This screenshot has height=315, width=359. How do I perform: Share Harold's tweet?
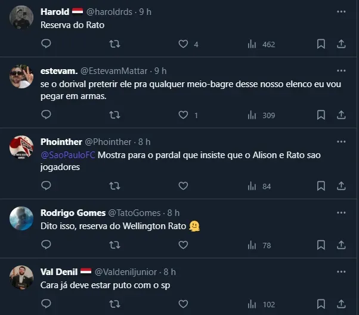341,44
